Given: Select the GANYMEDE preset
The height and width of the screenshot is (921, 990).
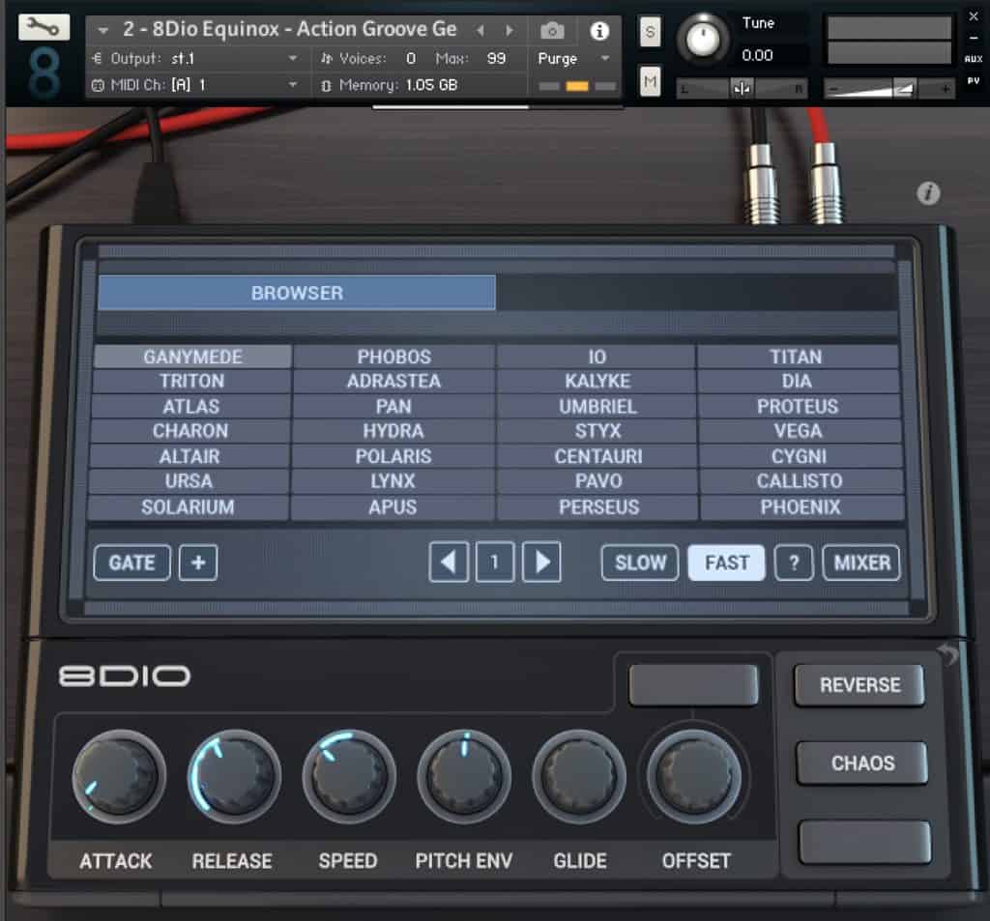Looking at the screenshot, I should tap(192, 357).
